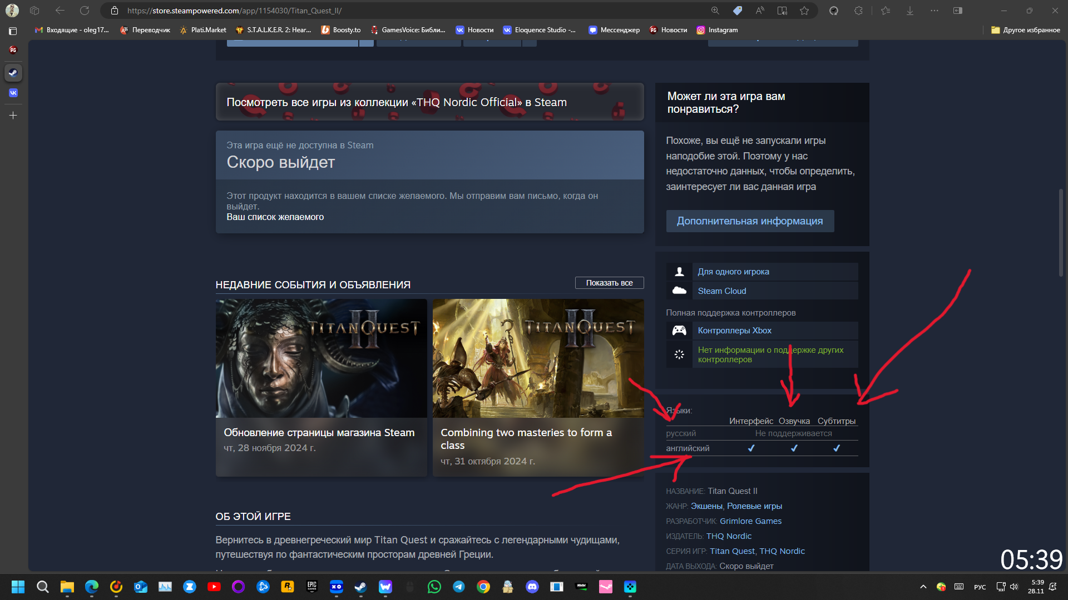Open Titan Quest series link
The image size is (1068, 600).
(732, 551)
